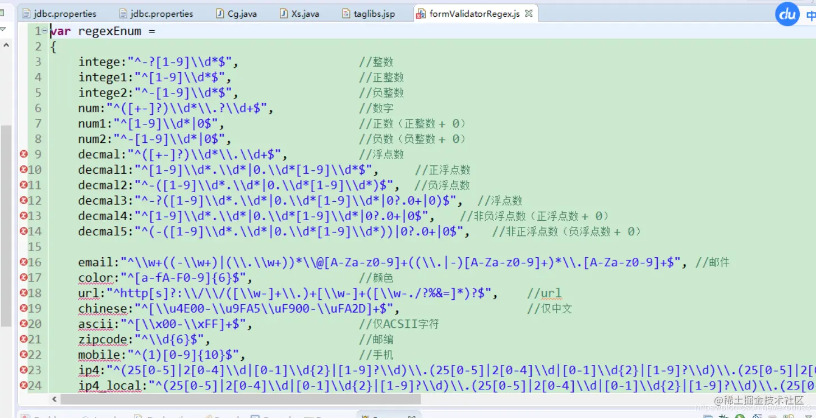
Task: Open the first jdbc.properties tab in the row
Action: pos(59,14)
